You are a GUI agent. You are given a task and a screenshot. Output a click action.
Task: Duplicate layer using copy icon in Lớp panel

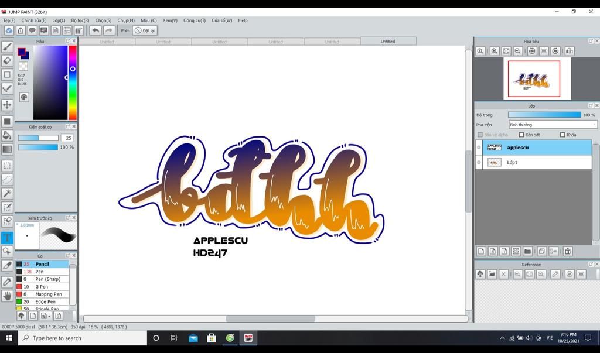click(x=542, y=251)
